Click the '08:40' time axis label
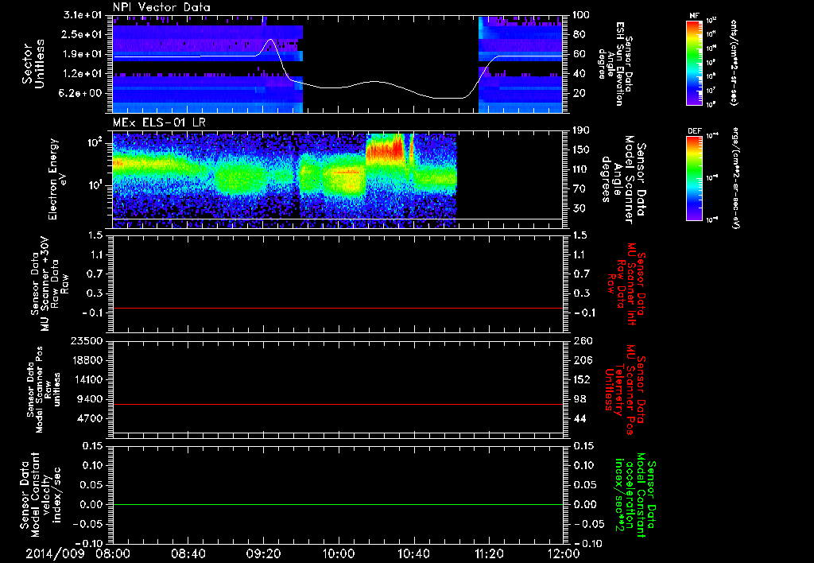 [188, 553]
